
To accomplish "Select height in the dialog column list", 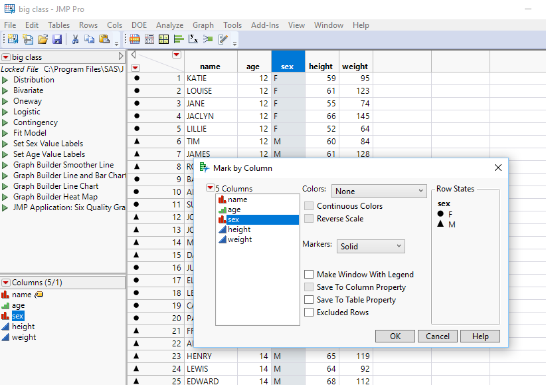I will pos(239,229).
